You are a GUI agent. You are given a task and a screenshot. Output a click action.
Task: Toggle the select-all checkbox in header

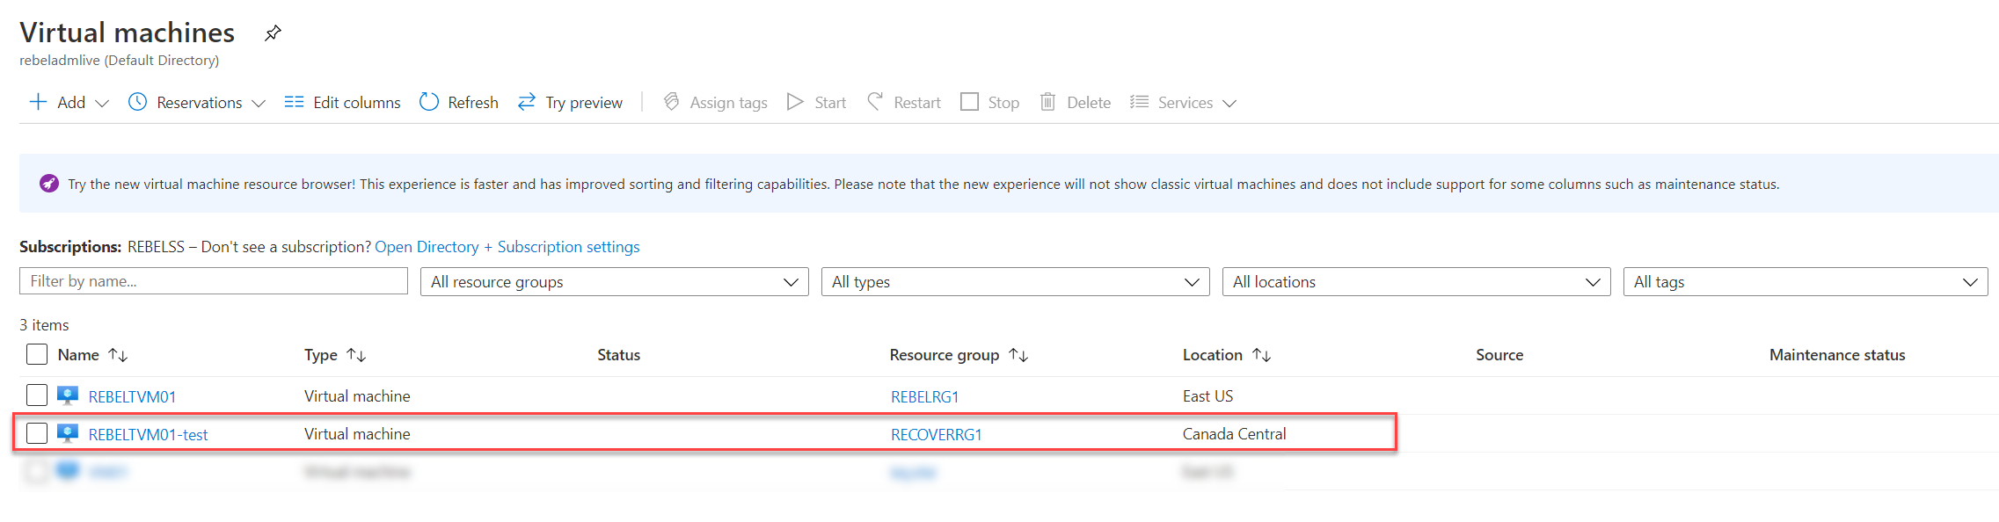pyautogui.click(x=37, y=354)
